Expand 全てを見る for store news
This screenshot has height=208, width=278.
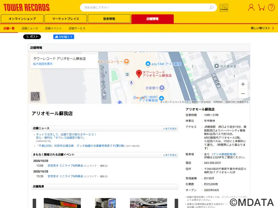tap(170, 129)
